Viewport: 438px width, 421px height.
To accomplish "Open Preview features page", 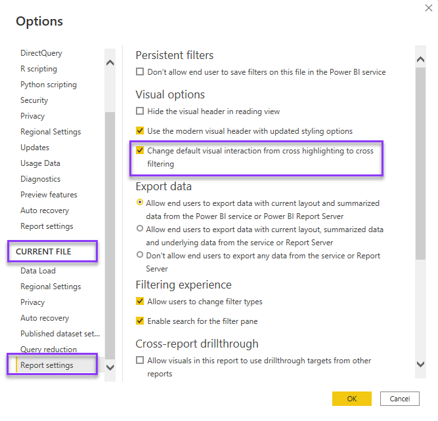I will tap(49, 195).
